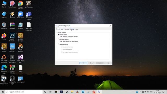Show hidden system tray icons
Viewport: 167px width, 94px height.
(x=140, y=92)
